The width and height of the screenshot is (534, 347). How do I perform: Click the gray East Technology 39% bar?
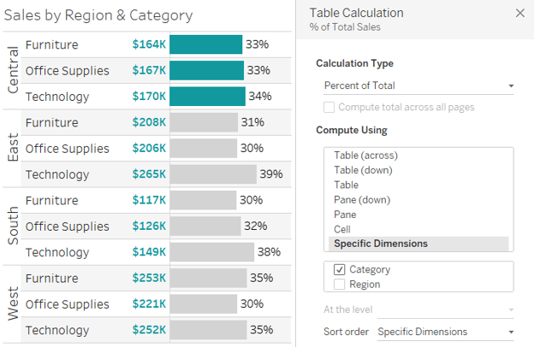pyautogui.click(x=213, y=174)
